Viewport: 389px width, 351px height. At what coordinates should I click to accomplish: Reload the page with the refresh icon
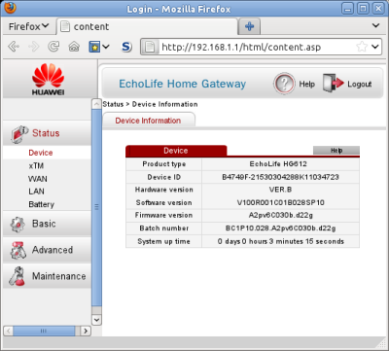pyautogui.click(x=53, y=47)
